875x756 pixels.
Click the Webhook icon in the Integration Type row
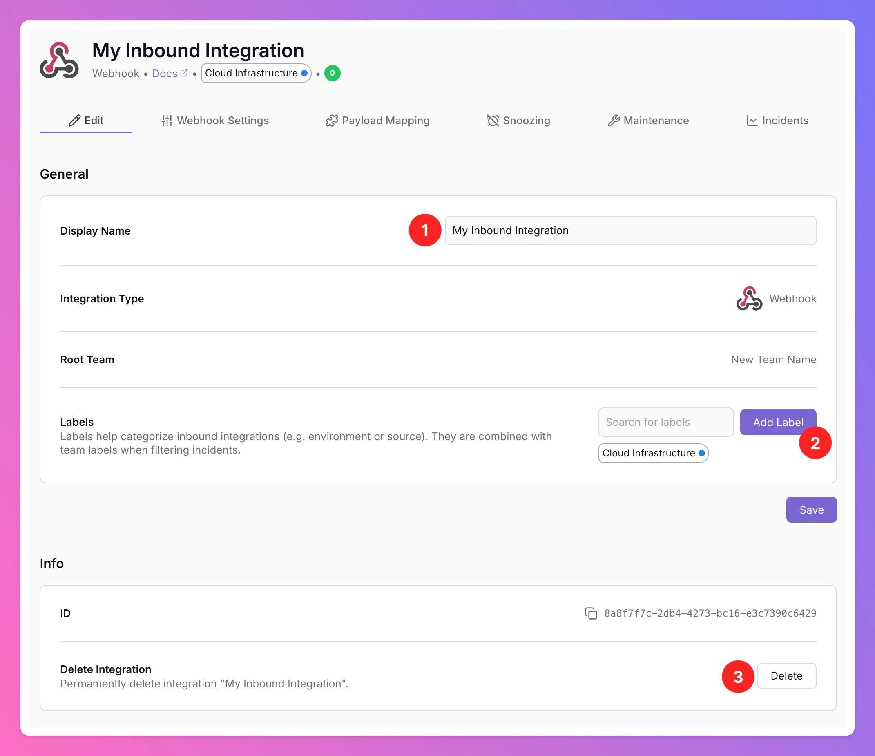(749, 299)
